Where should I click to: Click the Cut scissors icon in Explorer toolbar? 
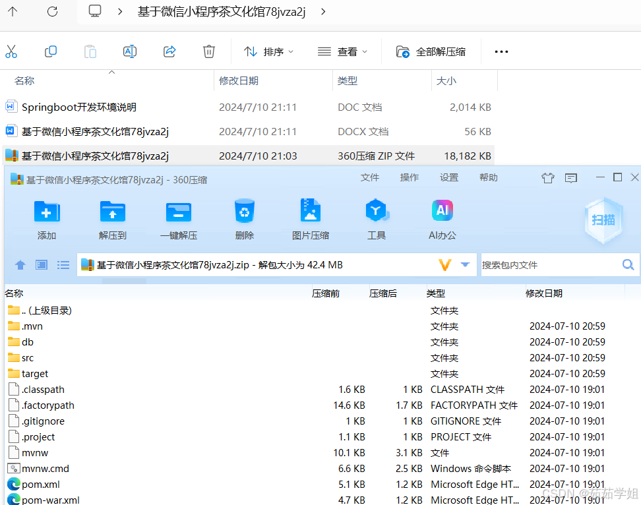[x=11, y=51]
